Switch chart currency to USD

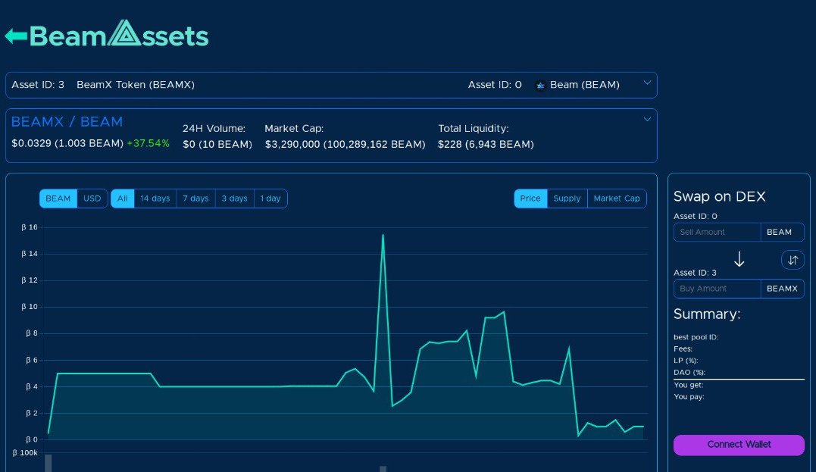[x=92, y=198]
